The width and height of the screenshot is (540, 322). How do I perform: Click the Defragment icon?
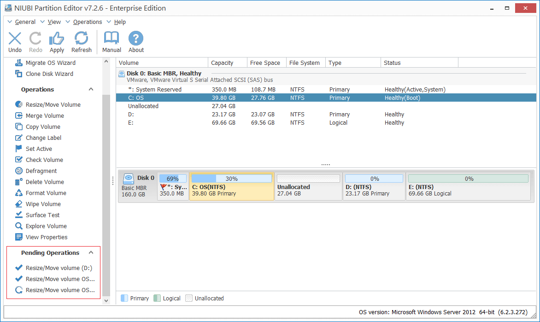click(19, 171)
